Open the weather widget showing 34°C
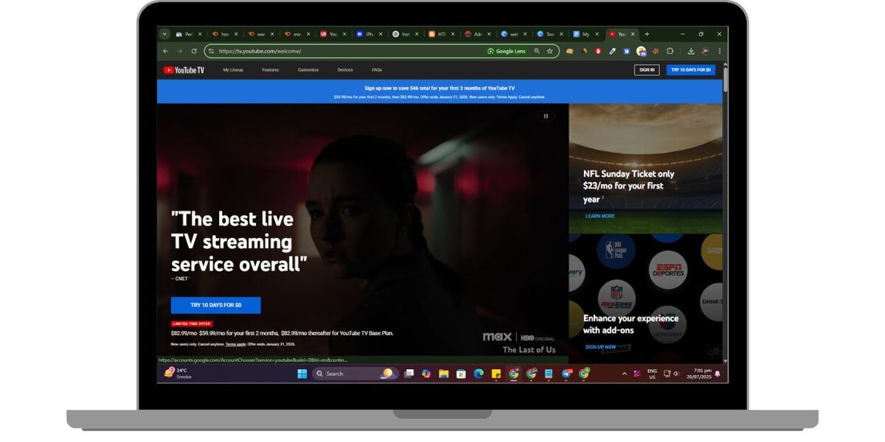 pos(178,373)
